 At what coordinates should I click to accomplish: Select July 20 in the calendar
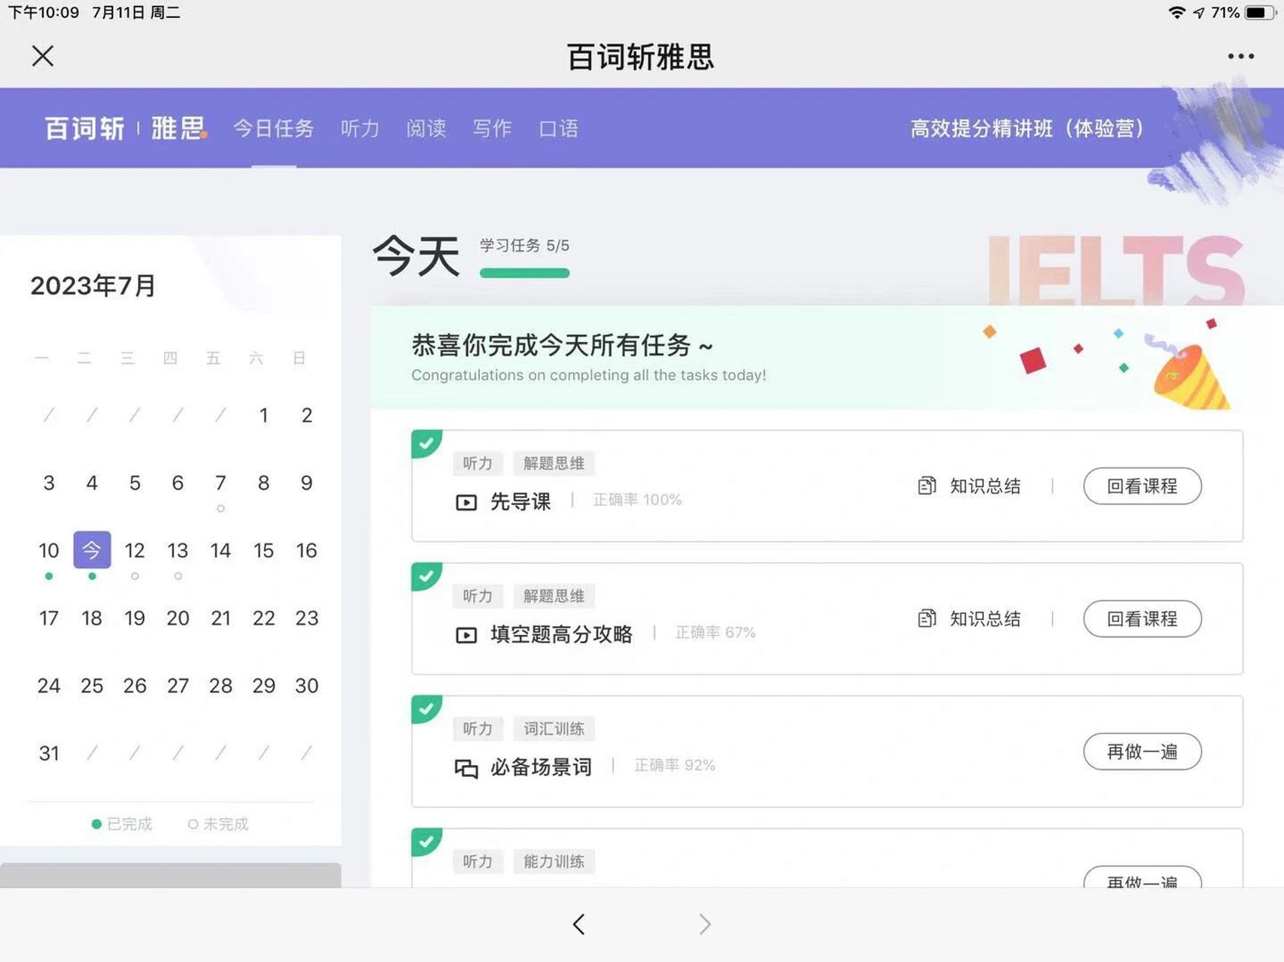178,619
